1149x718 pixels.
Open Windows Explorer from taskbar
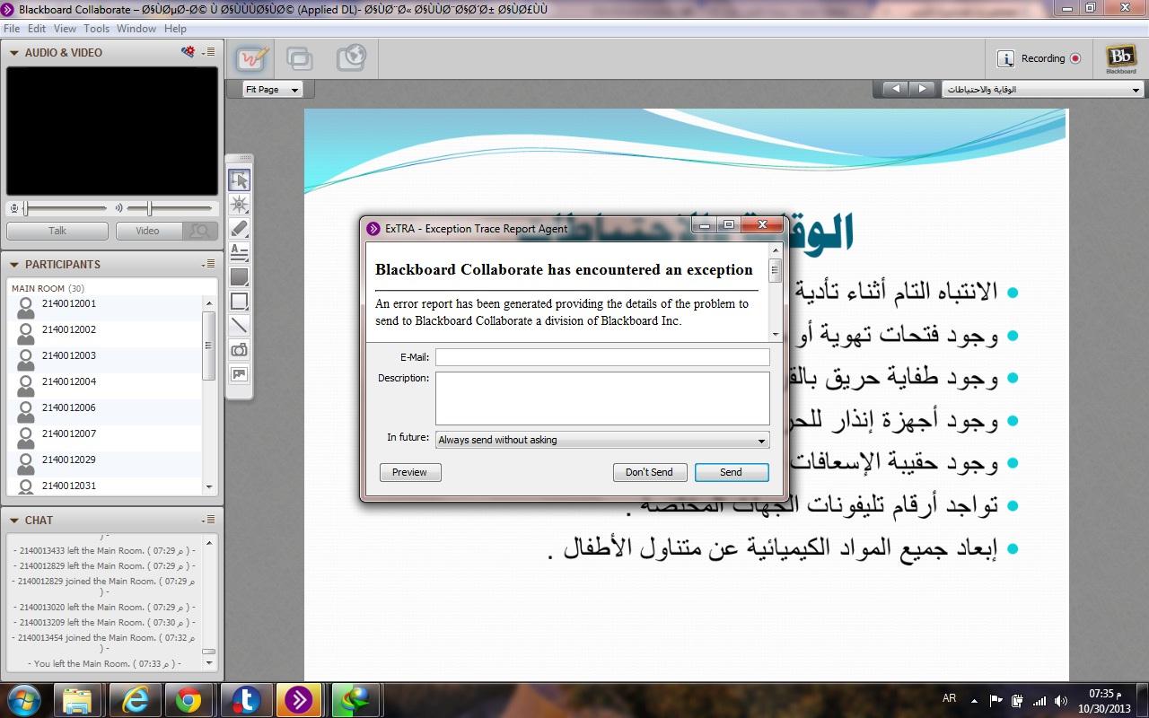(78, 699)
